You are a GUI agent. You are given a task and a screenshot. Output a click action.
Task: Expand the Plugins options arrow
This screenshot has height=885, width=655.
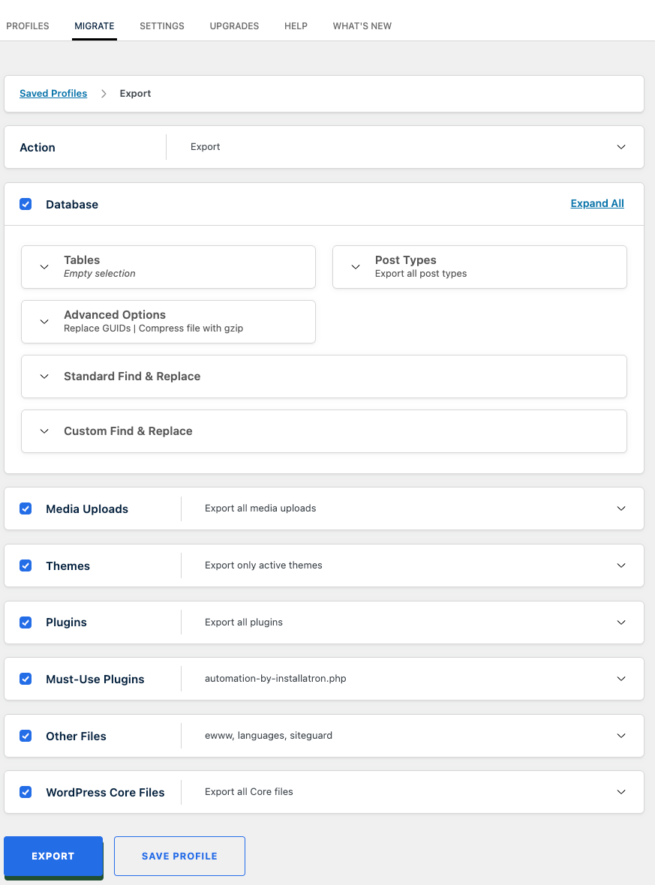click(x=621, y=622)
